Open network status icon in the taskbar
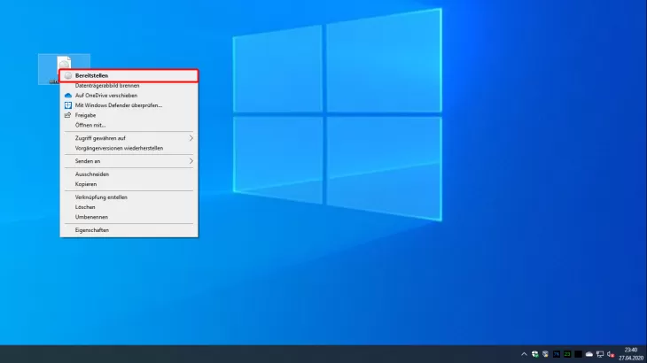647x363 pixels. pyautogui.click(x=600, y=354)
